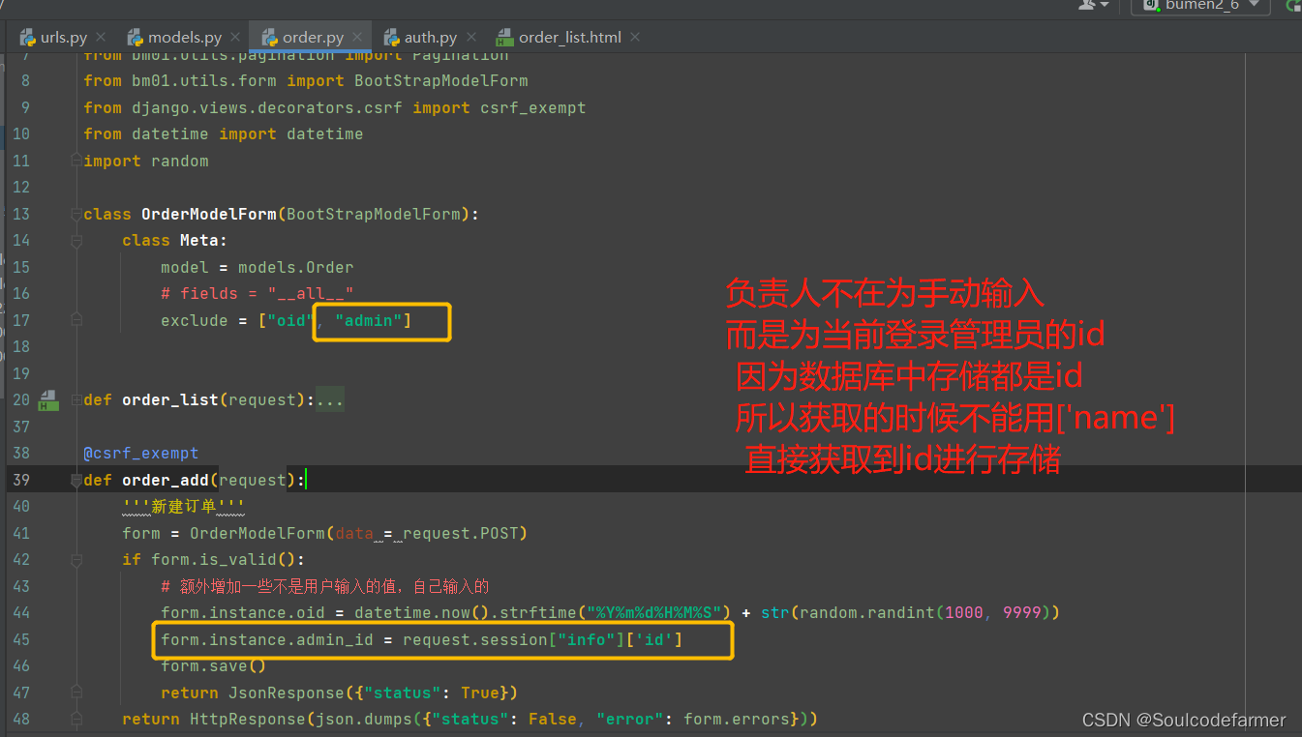This screenshot has height=737, width=1302.
Task: Click the related HTML template gutter icon
Action: (x=48, y=400)
